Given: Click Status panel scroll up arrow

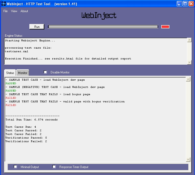Looking at the screenshot, I should pos(188,79).
